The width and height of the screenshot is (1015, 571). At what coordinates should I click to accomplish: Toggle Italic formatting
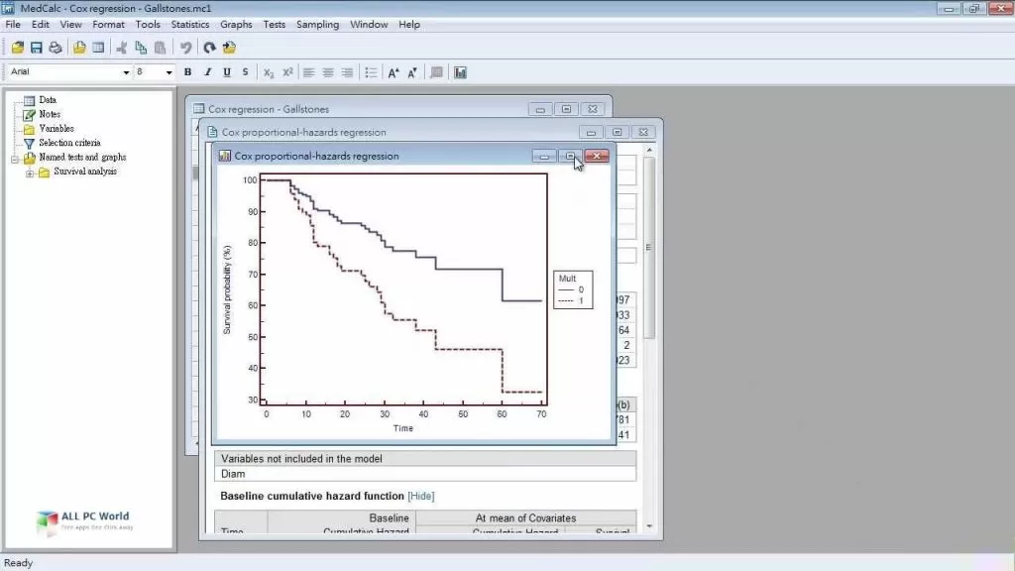tap(207, 72)
